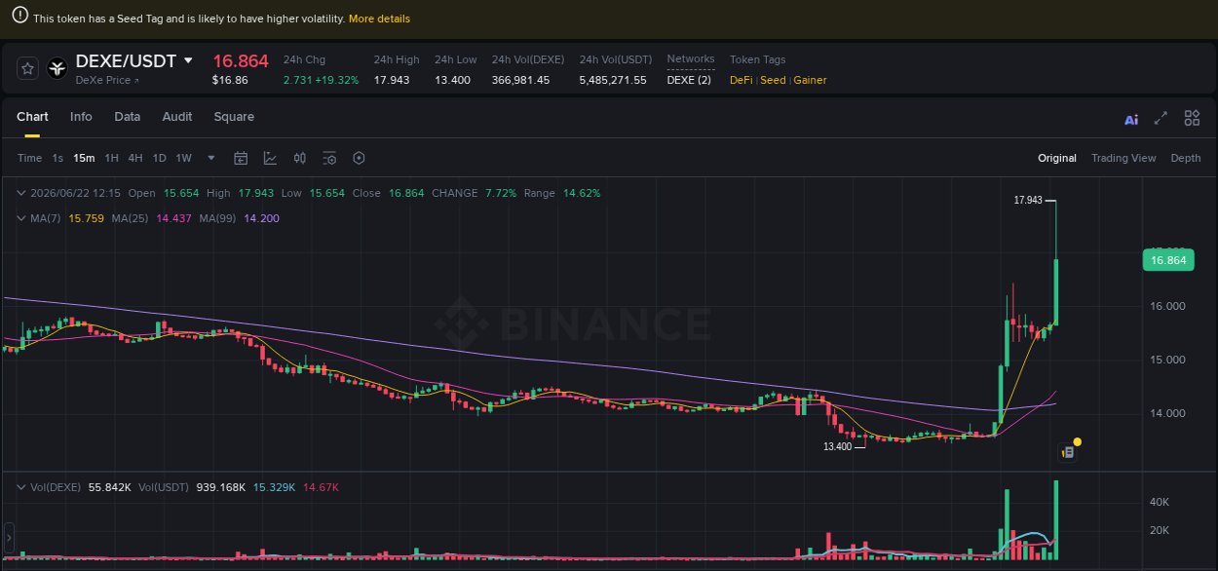1218x571 pixels.
Task: Collapse the MA indicator row chevron
Action: click(22, 218)
